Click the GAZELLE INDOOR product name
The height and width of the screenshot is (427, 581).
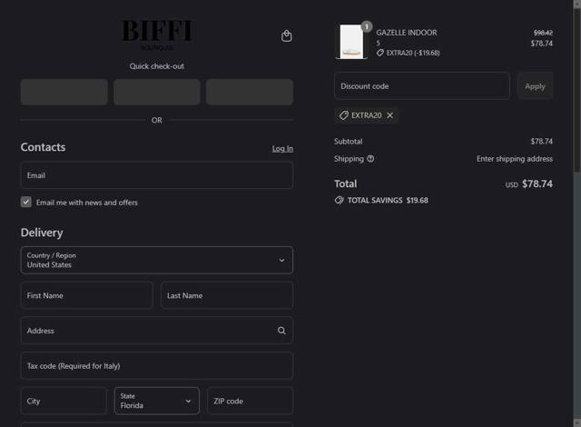point(407,33)
